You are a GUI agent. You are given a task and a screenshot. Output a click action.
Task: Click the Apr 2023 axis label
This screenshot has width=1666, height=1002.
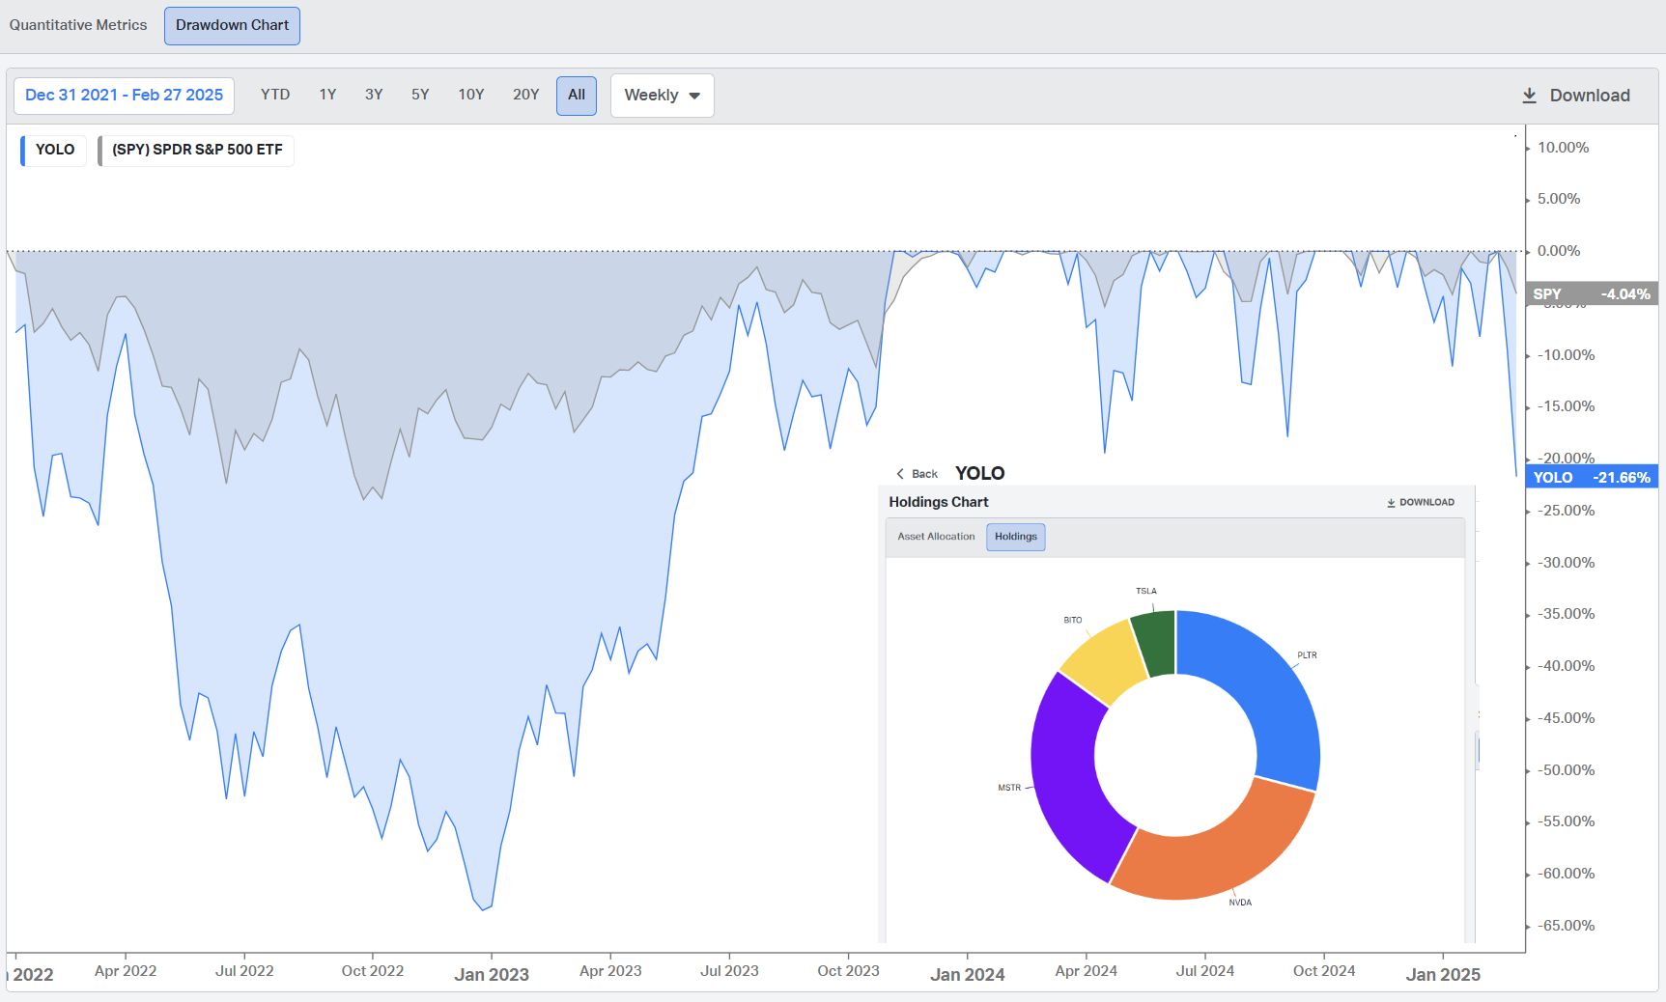click(x=610, y=971)
